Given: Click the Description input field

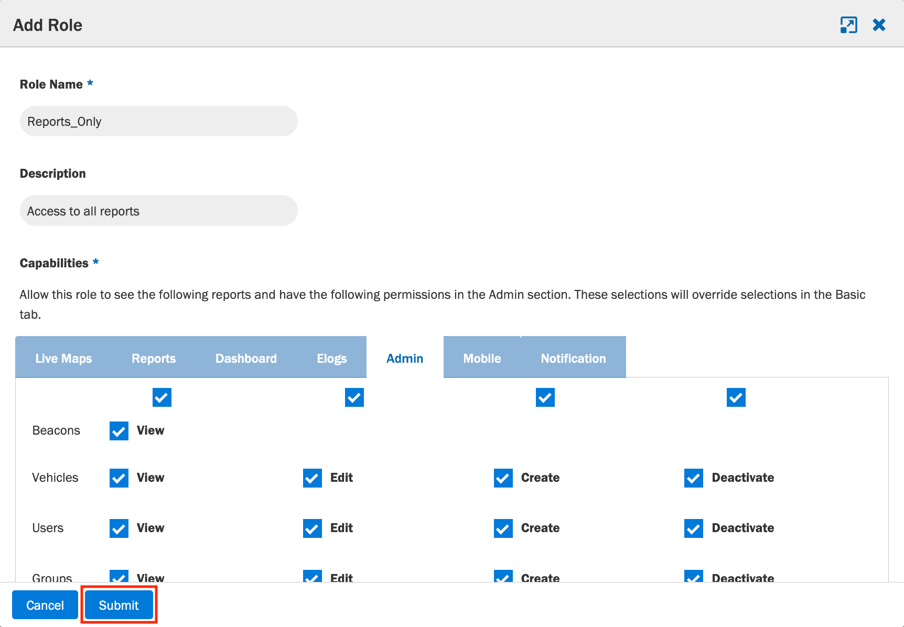Looking at the screenshot, I should pos(159,211).
